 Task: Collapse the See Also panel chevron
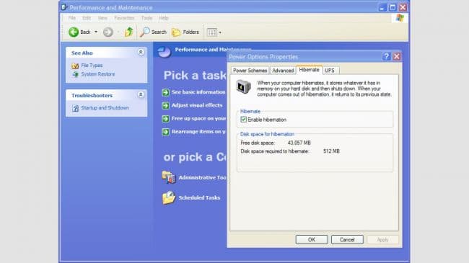141,53
